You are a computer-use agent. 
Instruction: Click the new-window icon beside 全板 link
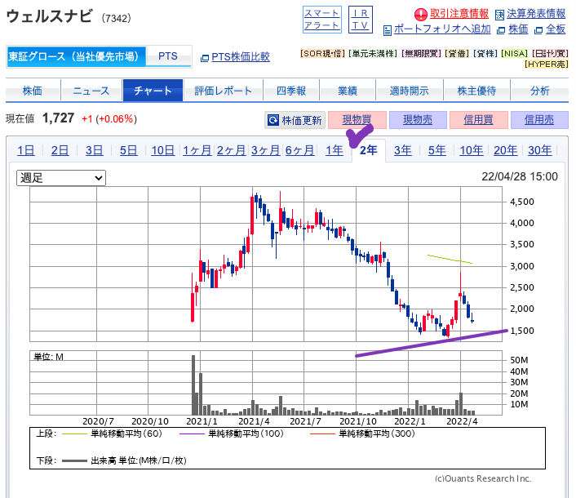[x=538, y=30]
